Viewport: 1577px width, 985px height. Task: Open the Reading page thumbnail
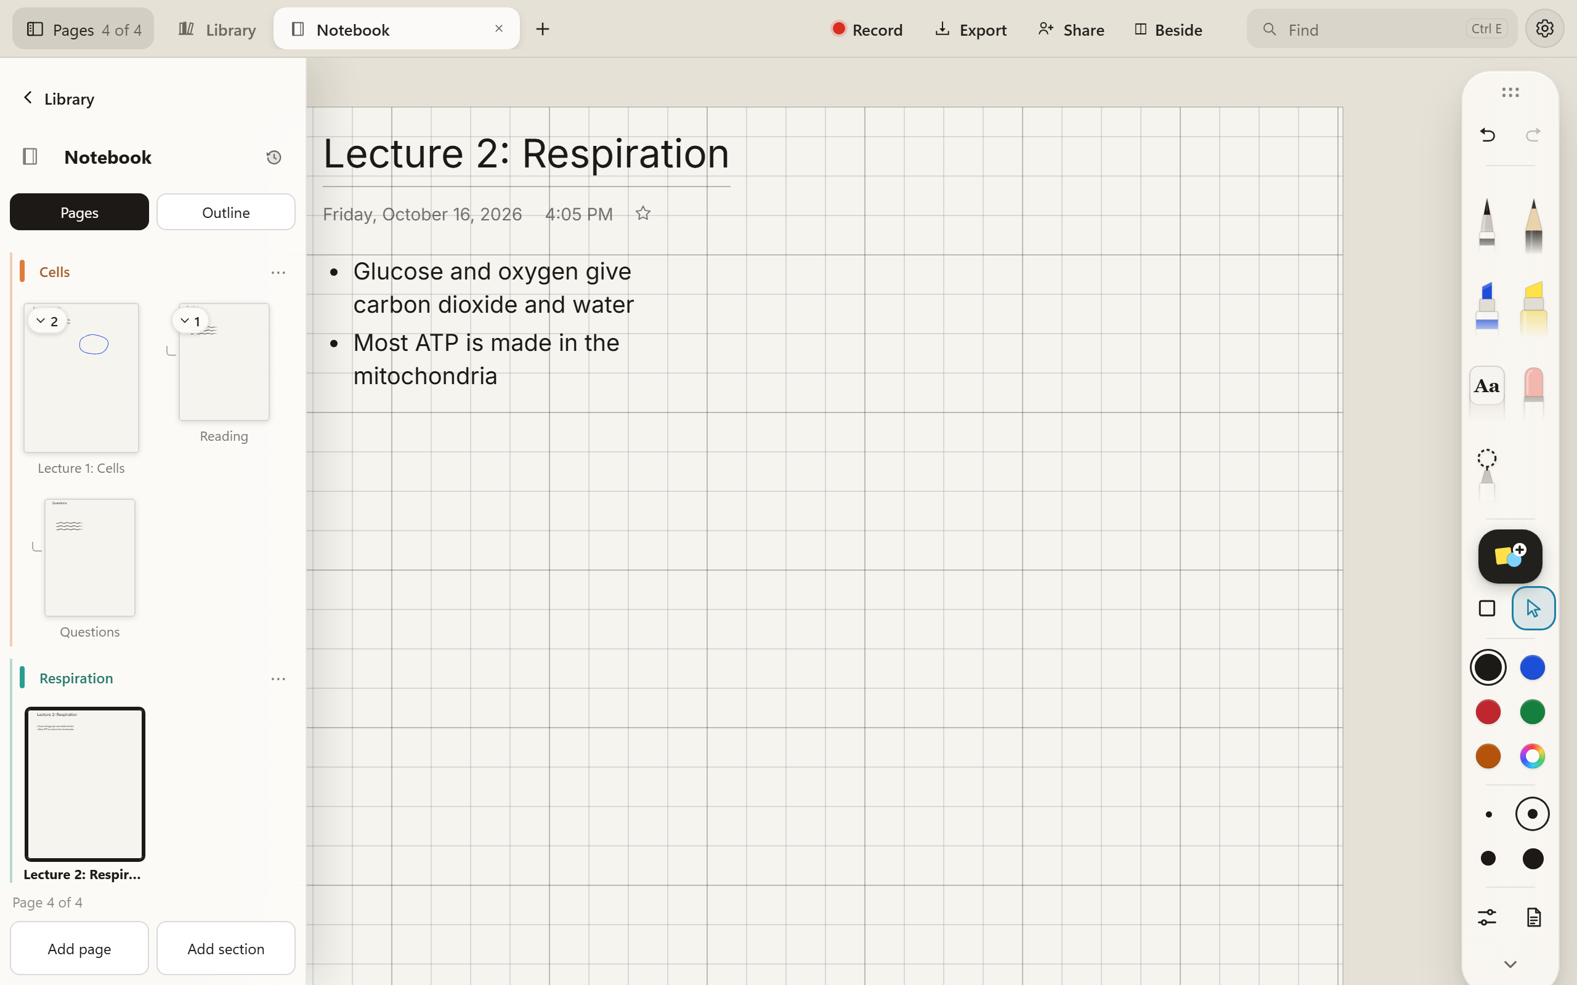click(x=224, y=362)
